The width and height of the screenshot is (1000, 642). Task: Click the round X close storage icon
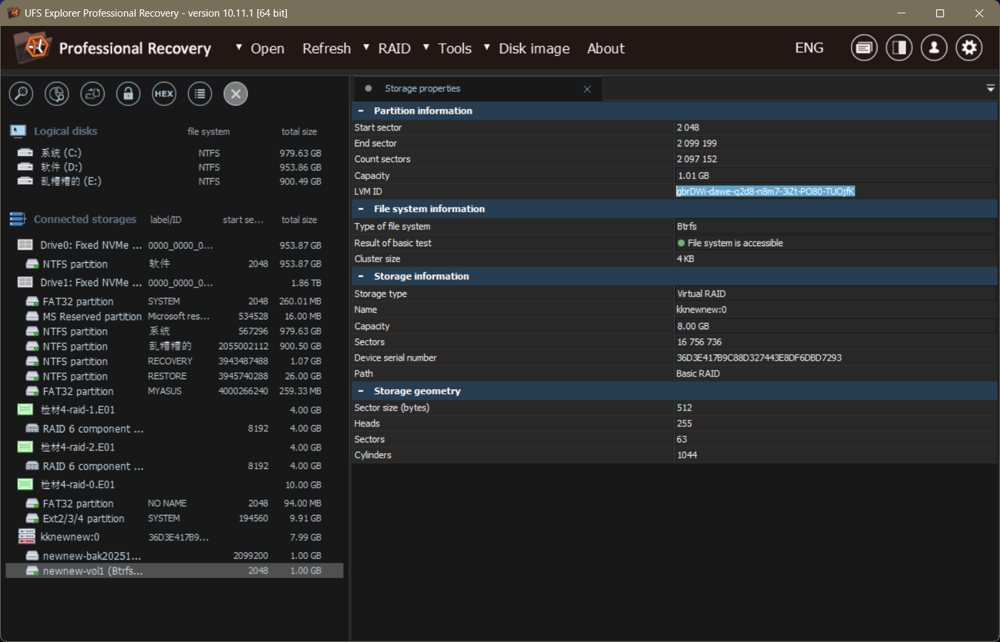236,94
